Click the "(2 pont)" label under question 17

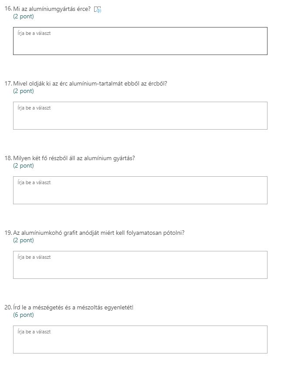pyautogui.click(x=23, y=91)
